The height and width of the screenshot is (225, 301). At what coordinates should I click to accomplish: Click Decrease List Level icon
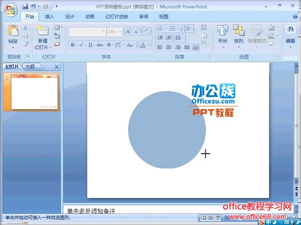pyautogui.click(x=160, y=38)
